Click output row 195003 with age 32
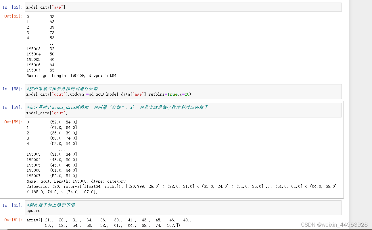The width and height of the screenshot is (372, 230). (41, 49)
